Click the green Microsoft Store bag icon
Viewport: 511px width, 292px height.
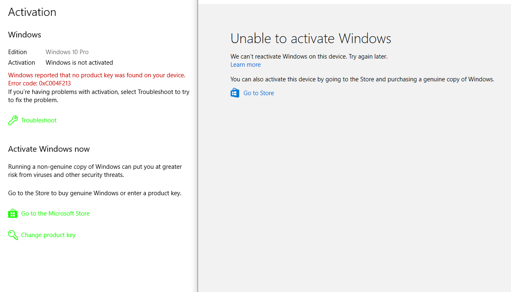pyautogui.click(x=13, y=214)
